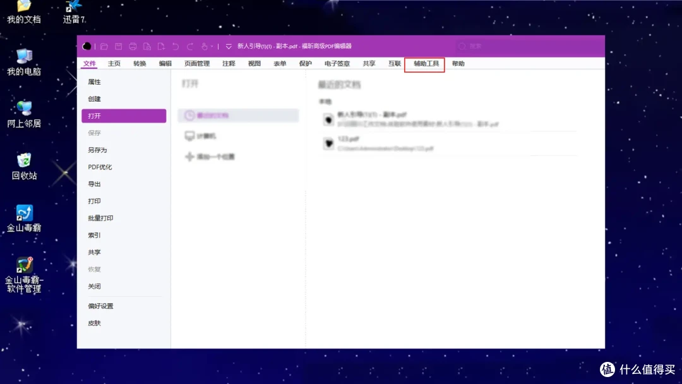Click the Foxit logo icon in title bar
682x384 pixels.
(87, 46)
